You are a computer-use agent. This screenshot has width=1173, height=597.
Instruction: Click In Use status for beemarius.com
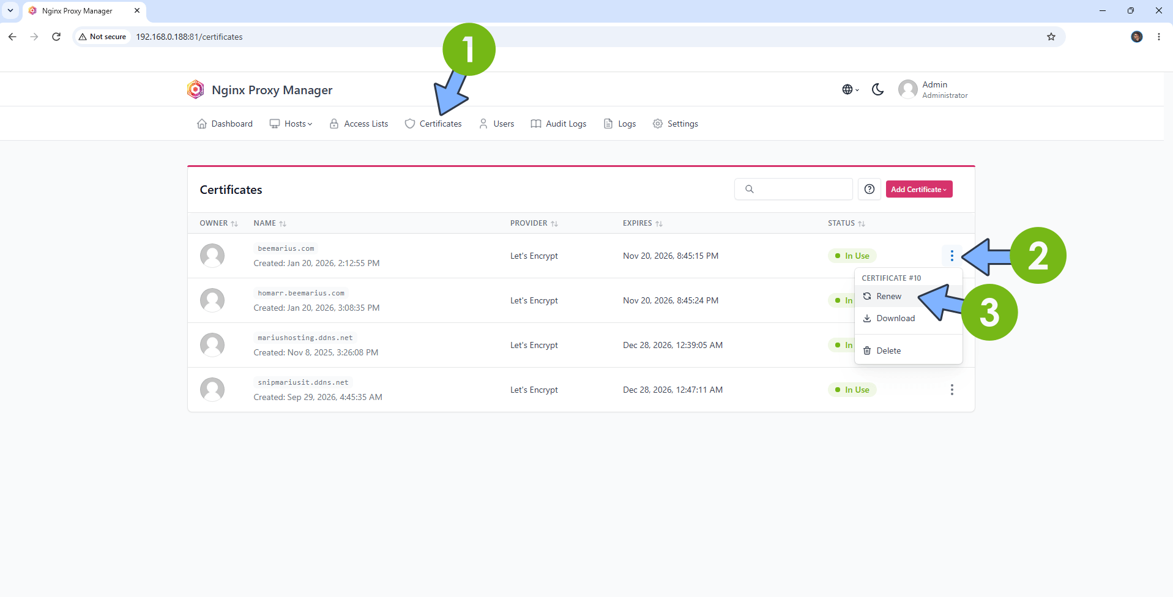click(x=852, y=256)
